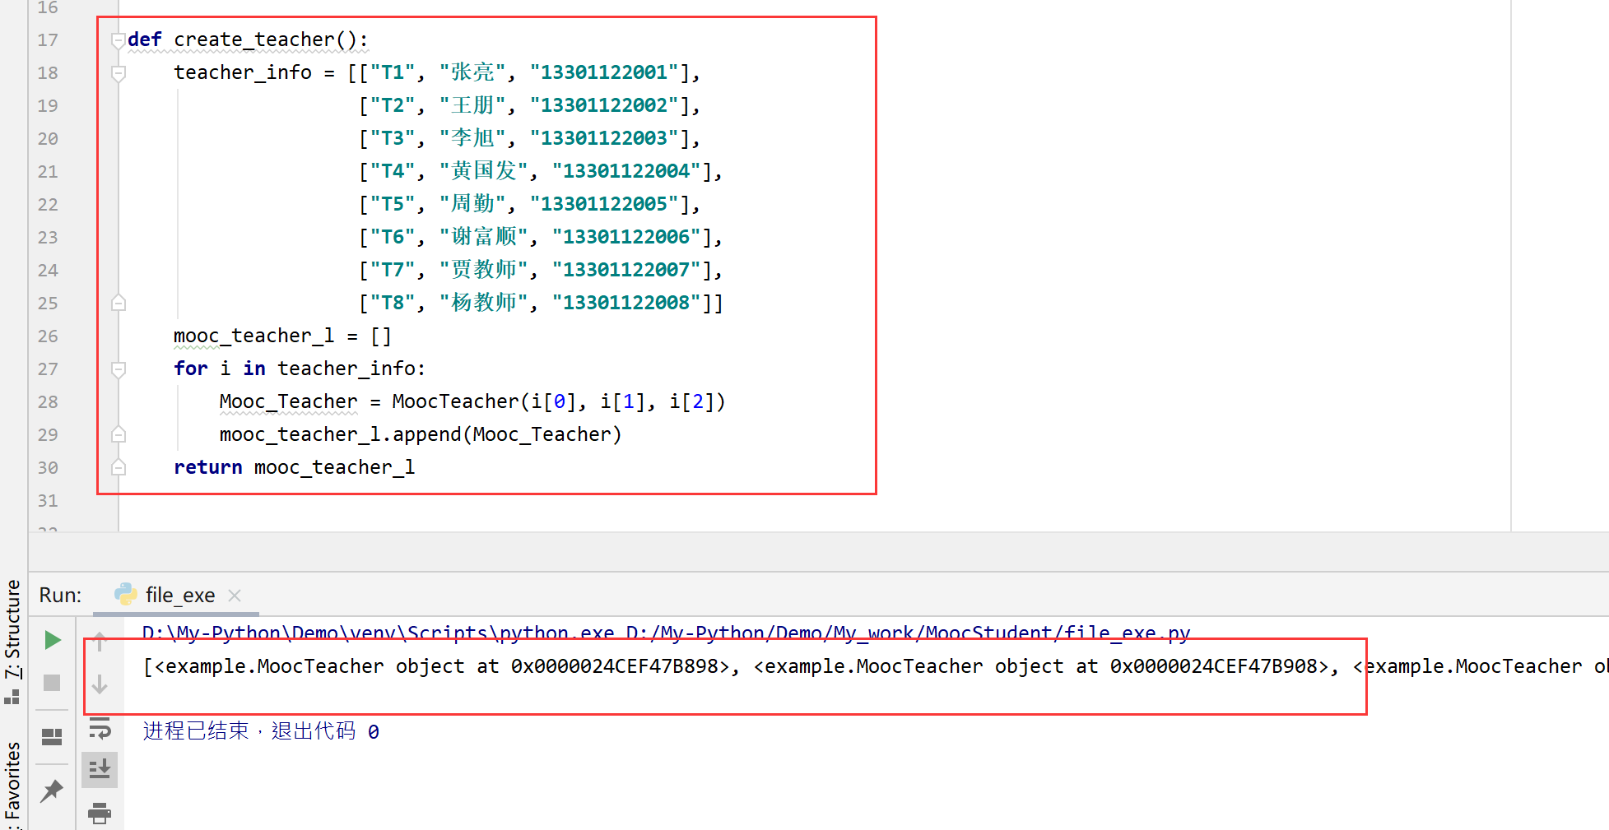Click the first MoocTeacher object address 0x0000024CEF47B898
This screenshot has height=830, width=1609.
pyautogui.click(x=615, y=666)
